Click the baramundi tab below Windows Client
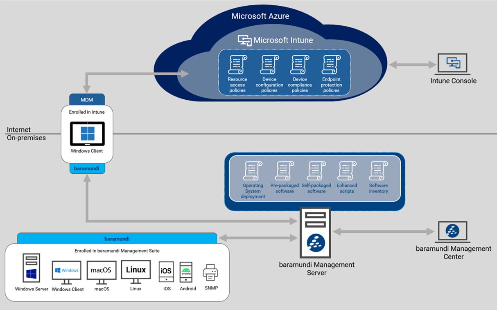The image size is (497, 310). click(87, 168)
